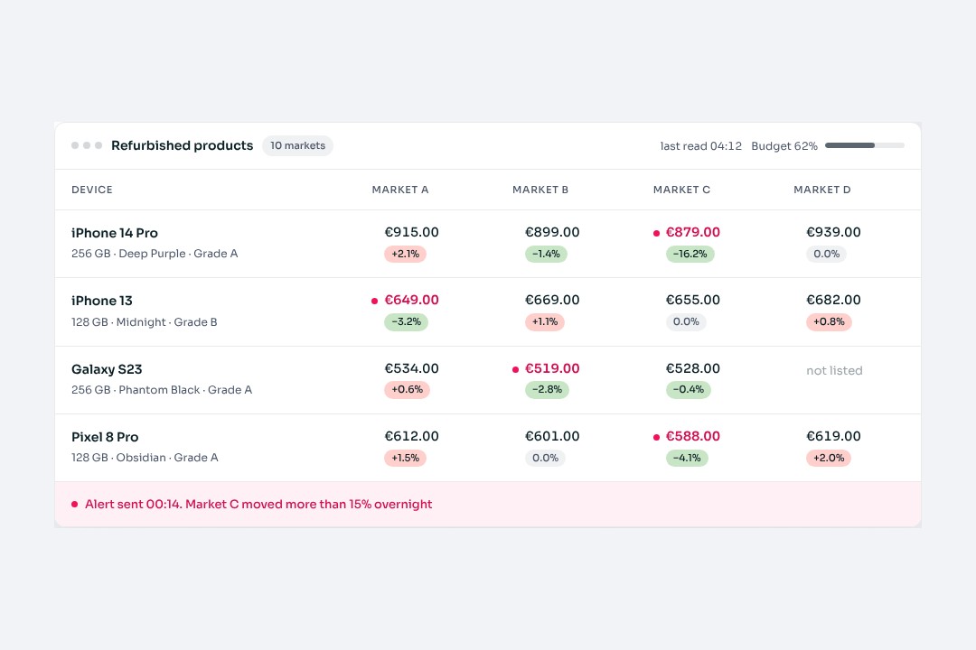
Task: Click the red dot beside €879.00
Action: 656,233
